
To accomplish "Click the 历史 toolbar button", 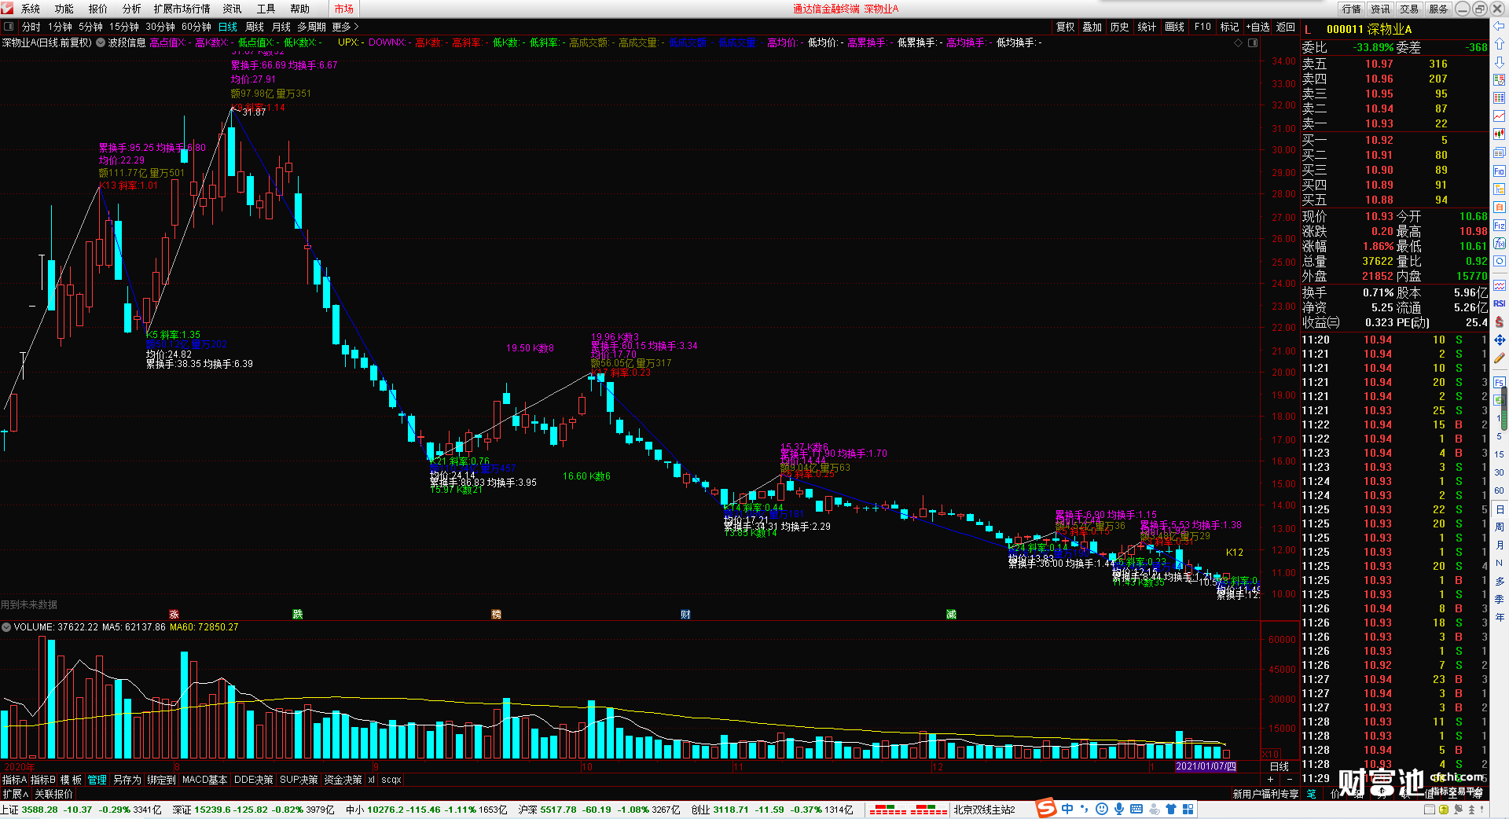I will 1120,27.
